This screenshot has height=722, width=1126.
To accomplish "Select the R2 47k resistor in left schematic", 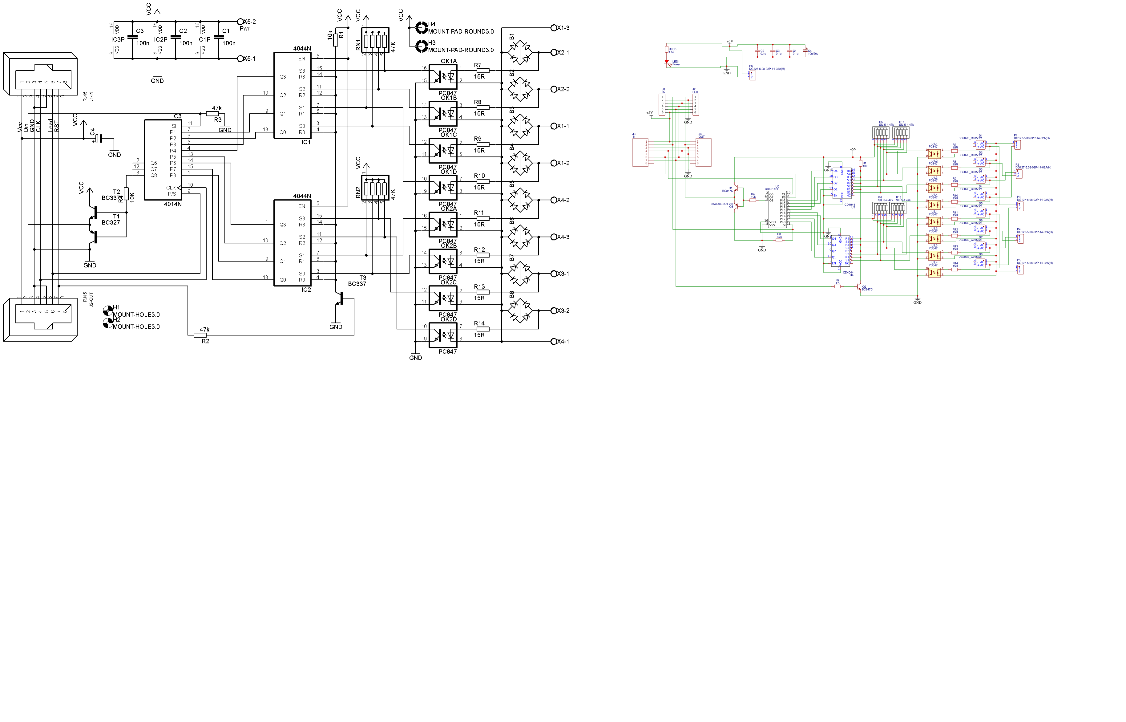I will click(200, 335).
